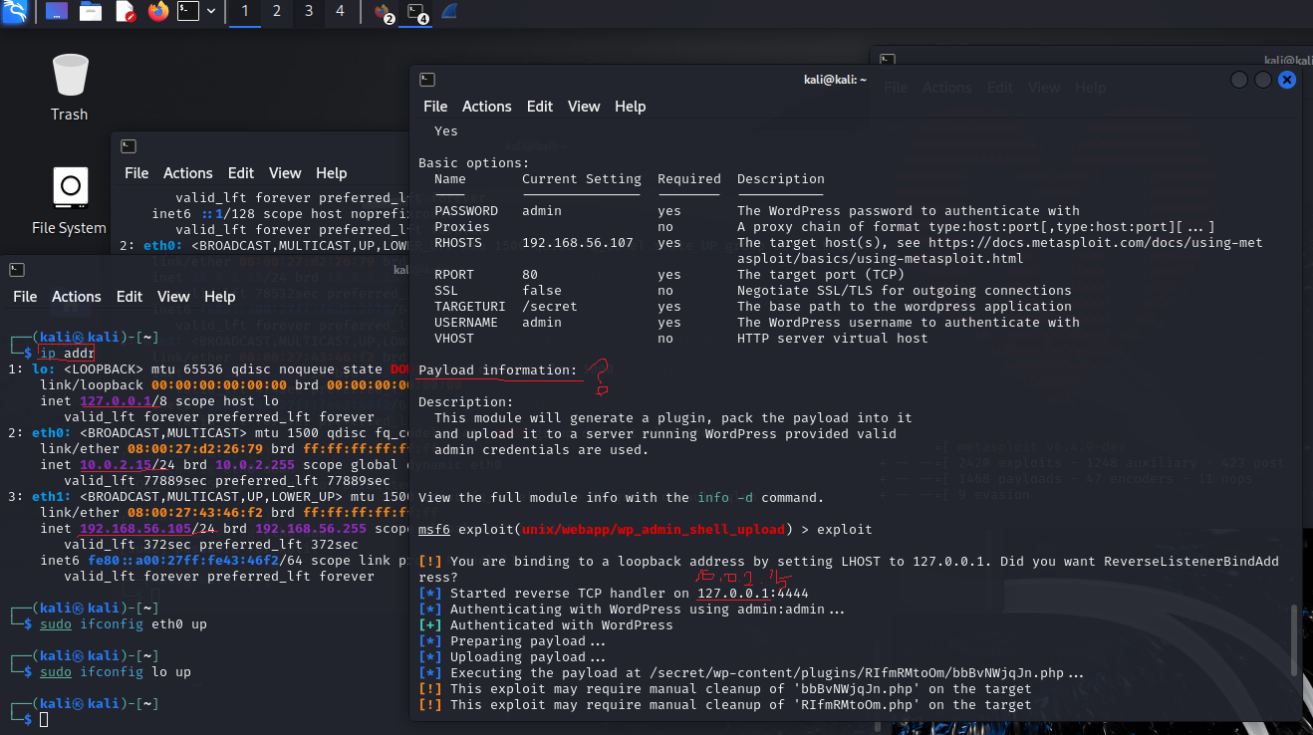
Task: Open the terminal emulator launcher in the panel
Action: coord(187,12)
